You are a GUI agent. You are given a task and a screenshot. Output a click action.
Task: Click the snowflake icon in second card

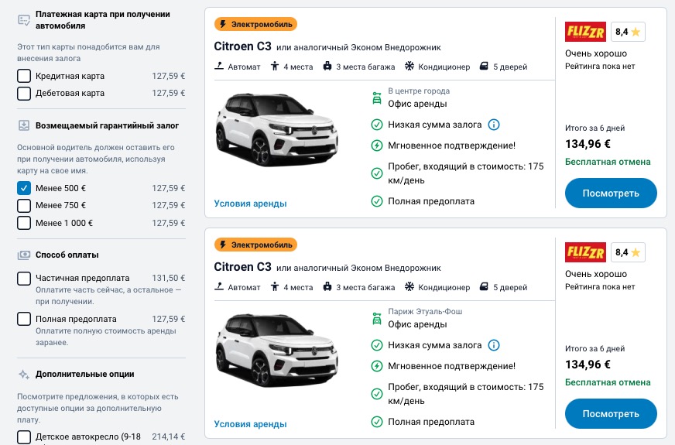(x=409, y=287)
